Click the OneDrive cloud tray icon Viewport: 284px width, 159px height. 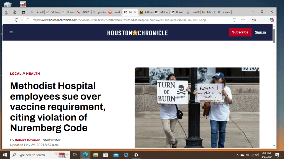tap(242, 155)
